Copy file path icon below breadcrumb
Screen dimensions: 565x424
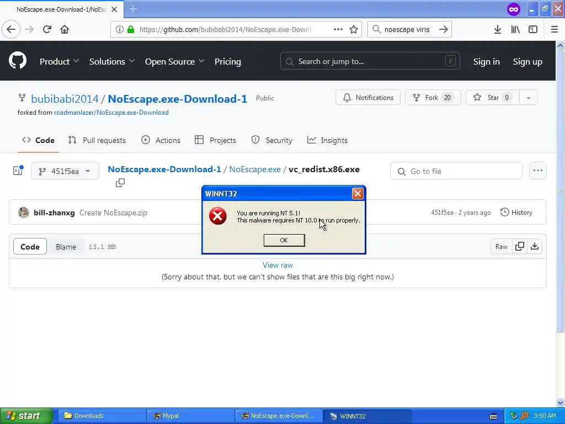click(x=120, y=183)
